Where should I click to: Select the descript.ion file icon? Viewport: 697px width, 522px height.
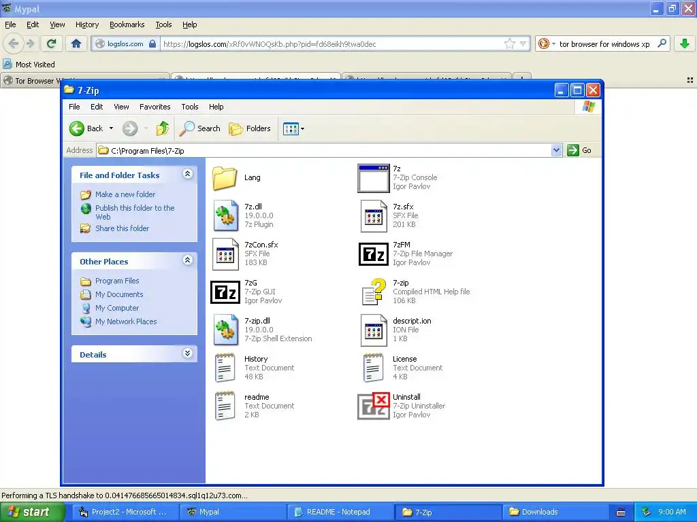(x=374, y=330)
